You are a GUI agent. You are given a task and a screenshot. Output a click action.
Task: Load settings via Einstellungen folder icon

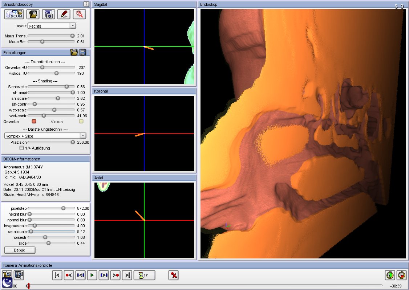point(74,52)
